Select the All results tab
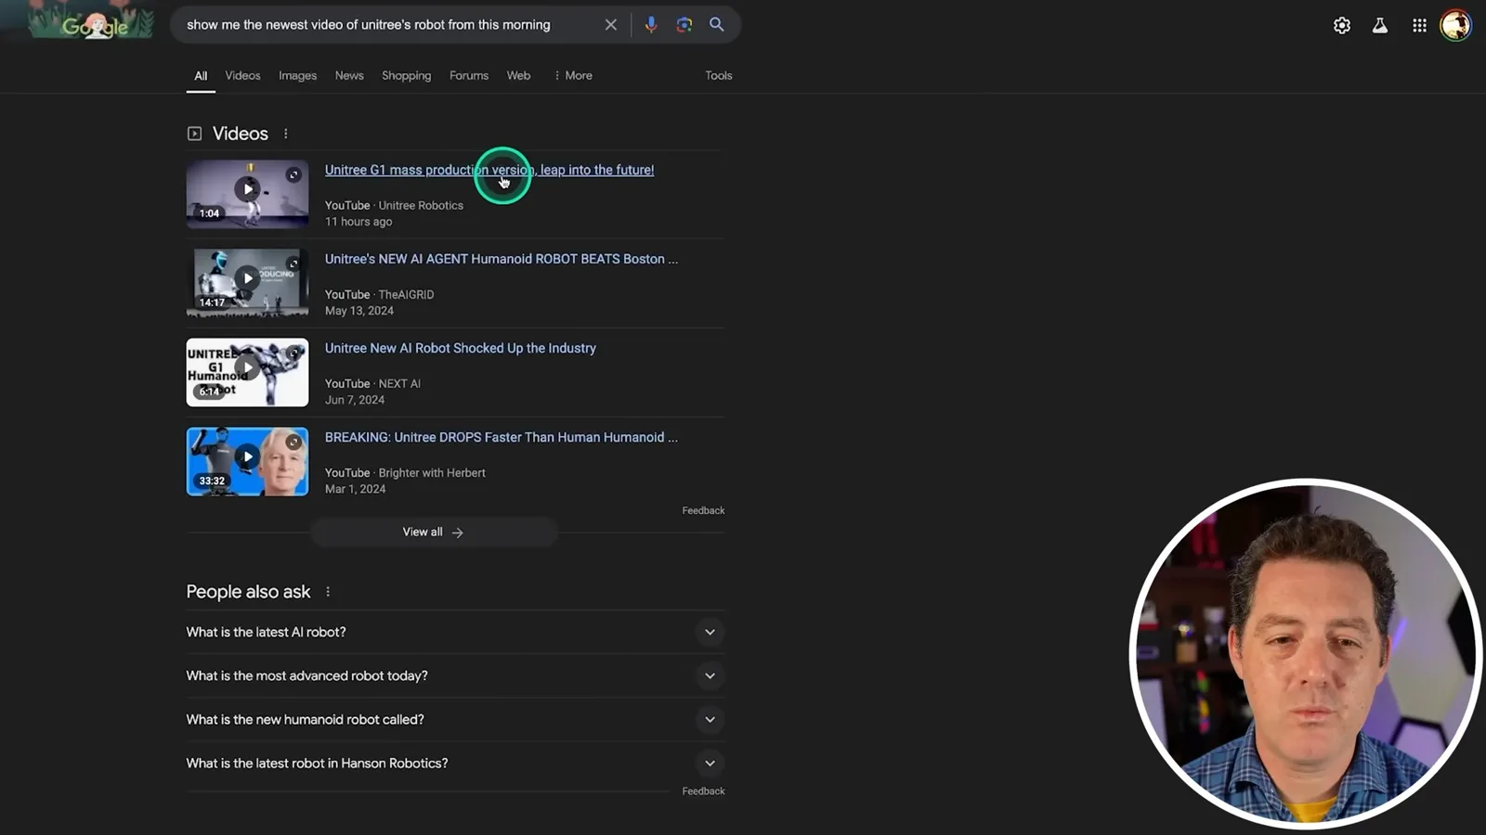 (201, 76)
